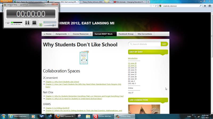Click the magnifier icon in browser search bar

200,6
